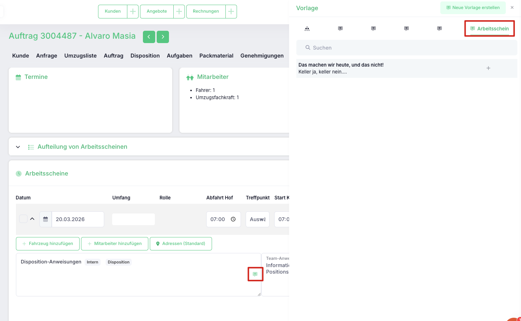Click the Datum field 20.03.2026

pyautogui.click(x=78, y=219)
